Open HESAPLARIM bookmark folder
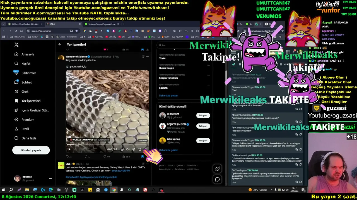 point(18,37)
